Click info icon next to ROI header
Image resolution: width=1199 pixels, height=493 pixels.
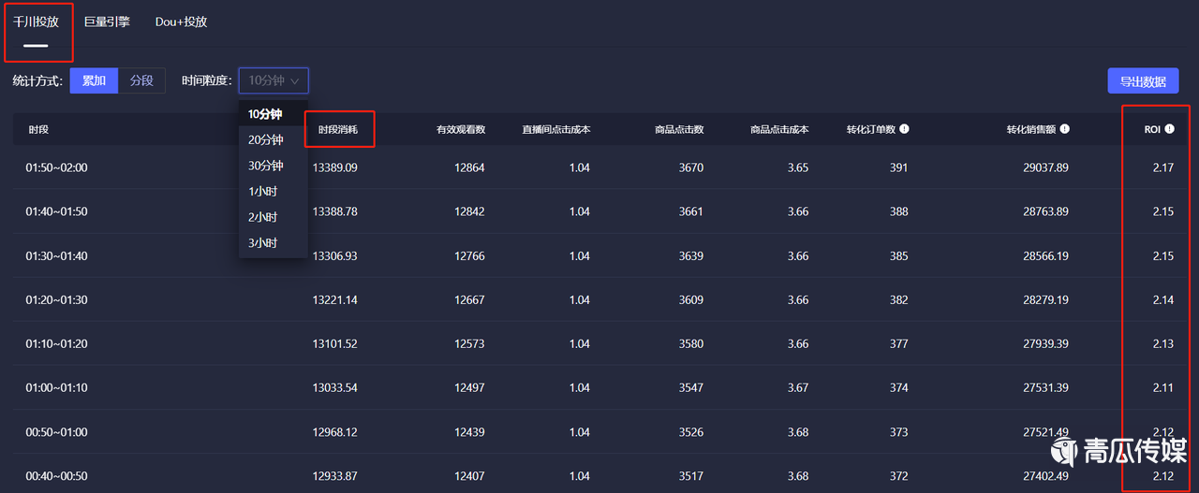pyautogui.click(x=1169, y=129)
